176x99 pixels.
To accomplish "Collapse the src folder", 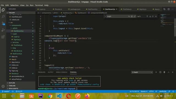I will [9, 23].
